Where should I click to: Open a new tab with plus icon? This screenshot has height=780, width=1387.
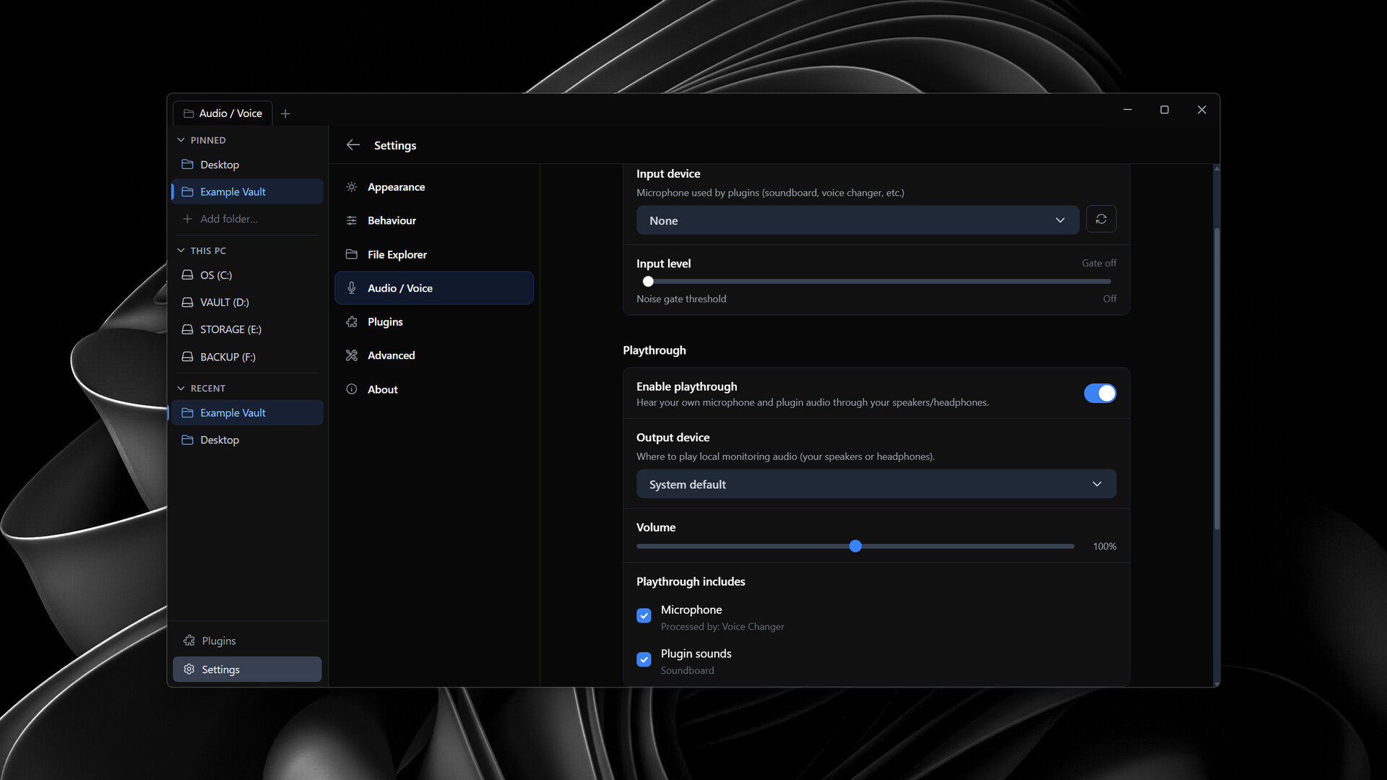point(285,114)
